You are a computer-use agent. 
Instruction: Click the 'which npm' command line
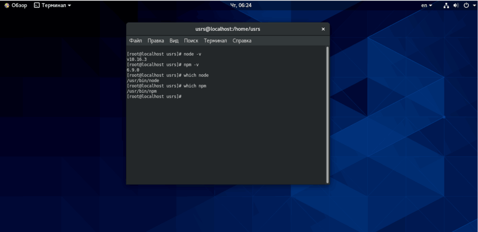click(x=167, y=86)
